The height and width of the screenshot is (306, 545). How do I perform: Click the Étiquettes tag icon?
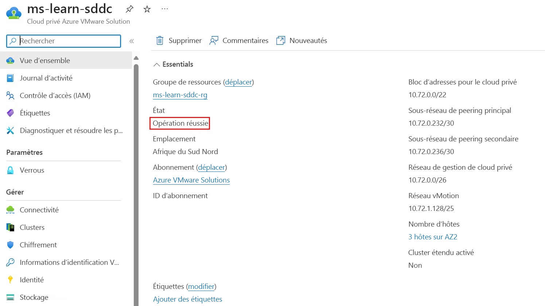tap(11, 113)
